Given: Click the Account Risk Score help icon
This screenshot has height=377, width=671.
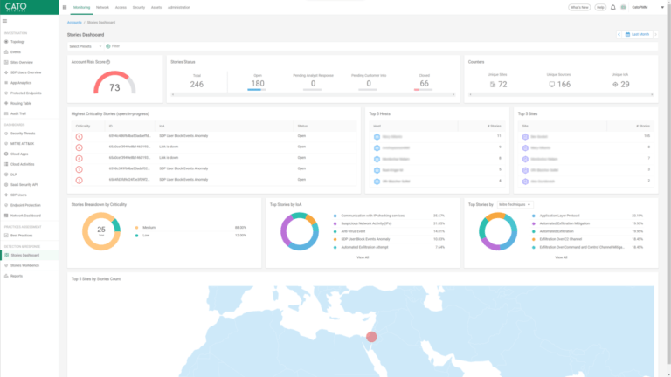Looking at the screenshot, I should click(107, 62).
